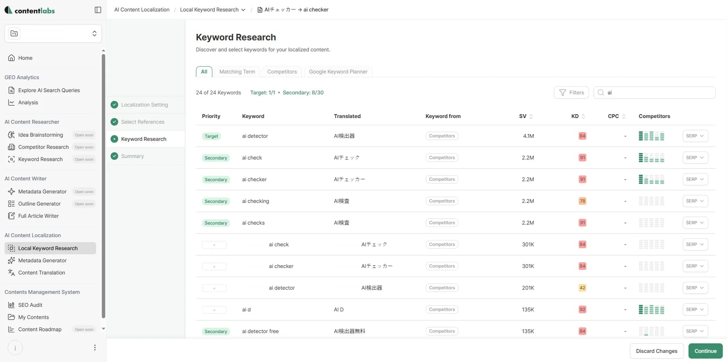This screenshot has width=727, height=362.
Task: Select the Idea Brainstorming tool
Action: pyautogui.click(x=41, y=134)
